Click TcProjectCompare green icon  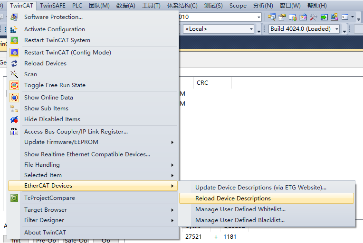[x=14, y=198]
